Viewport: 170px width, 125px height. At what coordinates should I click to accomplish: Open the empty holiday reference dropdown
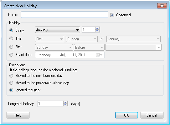click(134, 47)
